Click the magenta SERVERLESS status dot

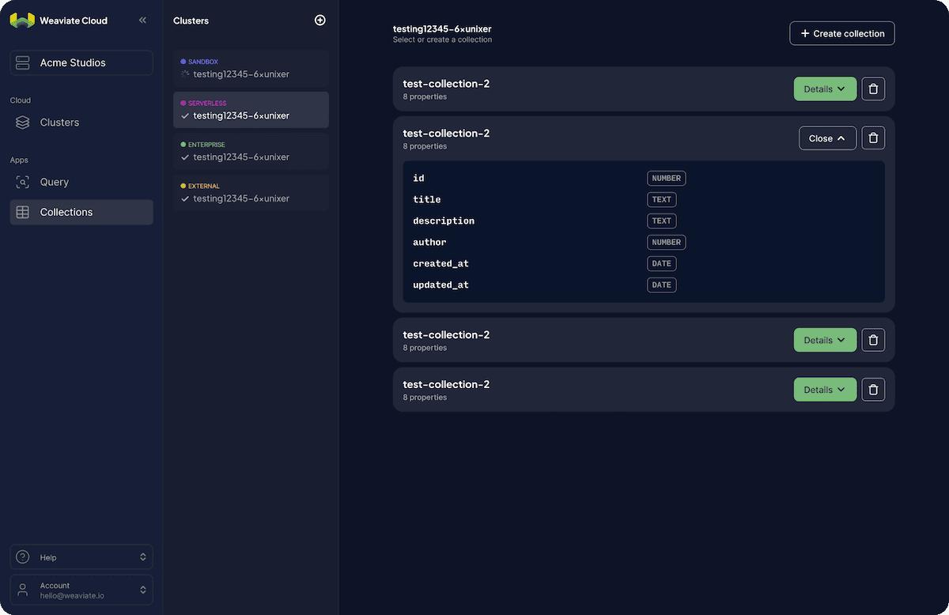point(184,103)
